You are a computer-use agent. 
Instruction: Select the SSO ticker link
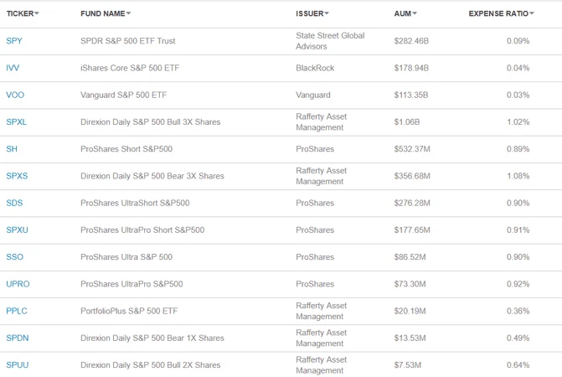pos(14,257)
